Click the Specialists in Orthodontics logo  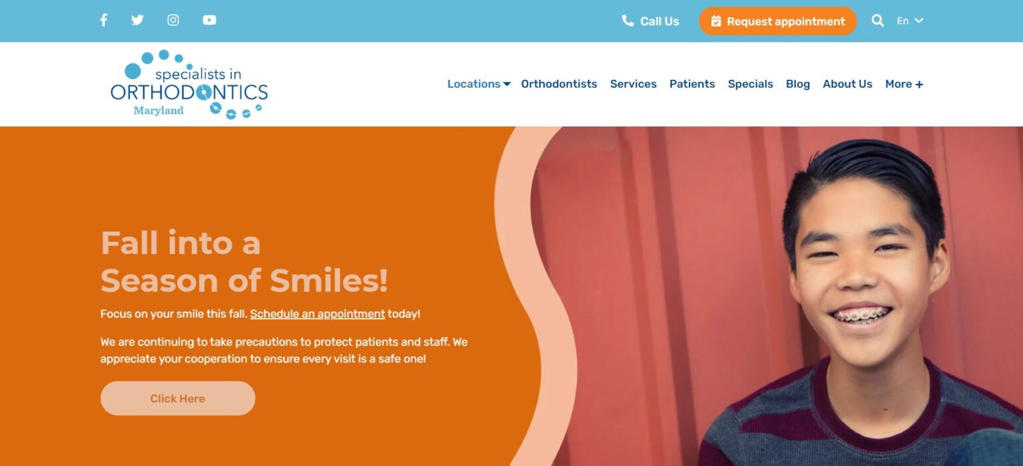(x=189, y=84)
